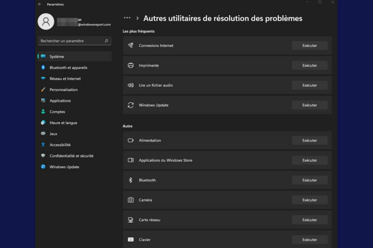The image size is (373, 248).
Task: Click the Caméra icon
Action: click(131, 200)
